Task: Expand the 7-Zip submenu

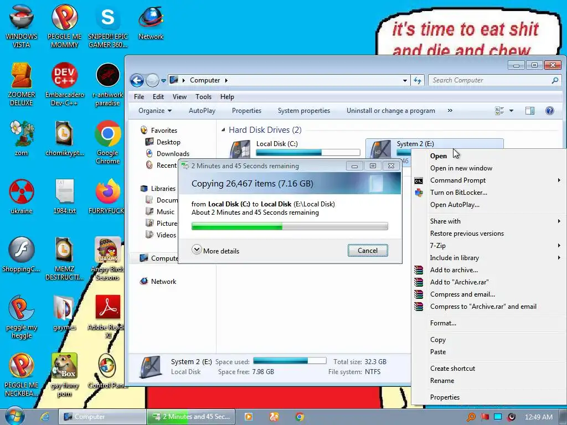Action: coord(559,245)
